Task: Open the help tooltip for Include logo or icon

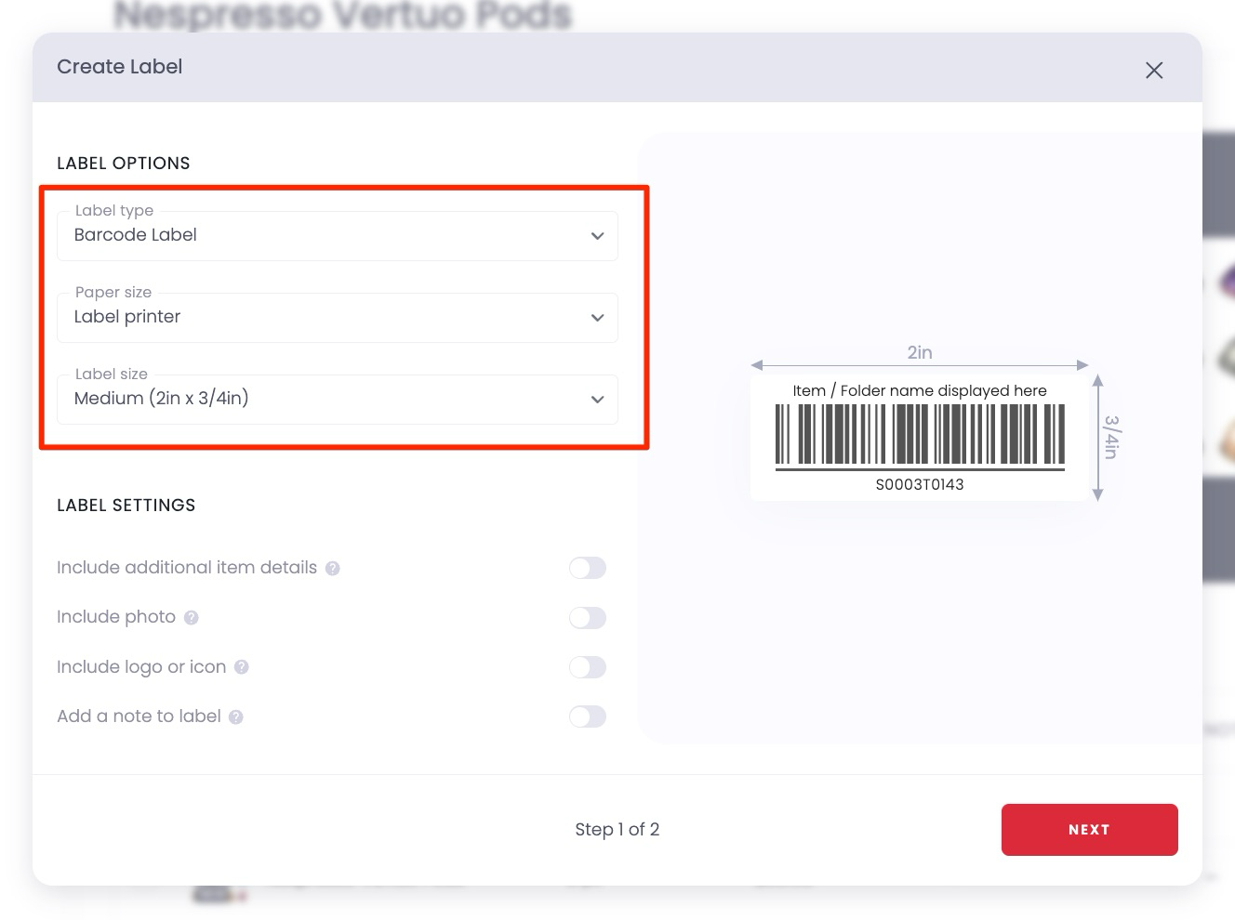Action: pos(241,667)
